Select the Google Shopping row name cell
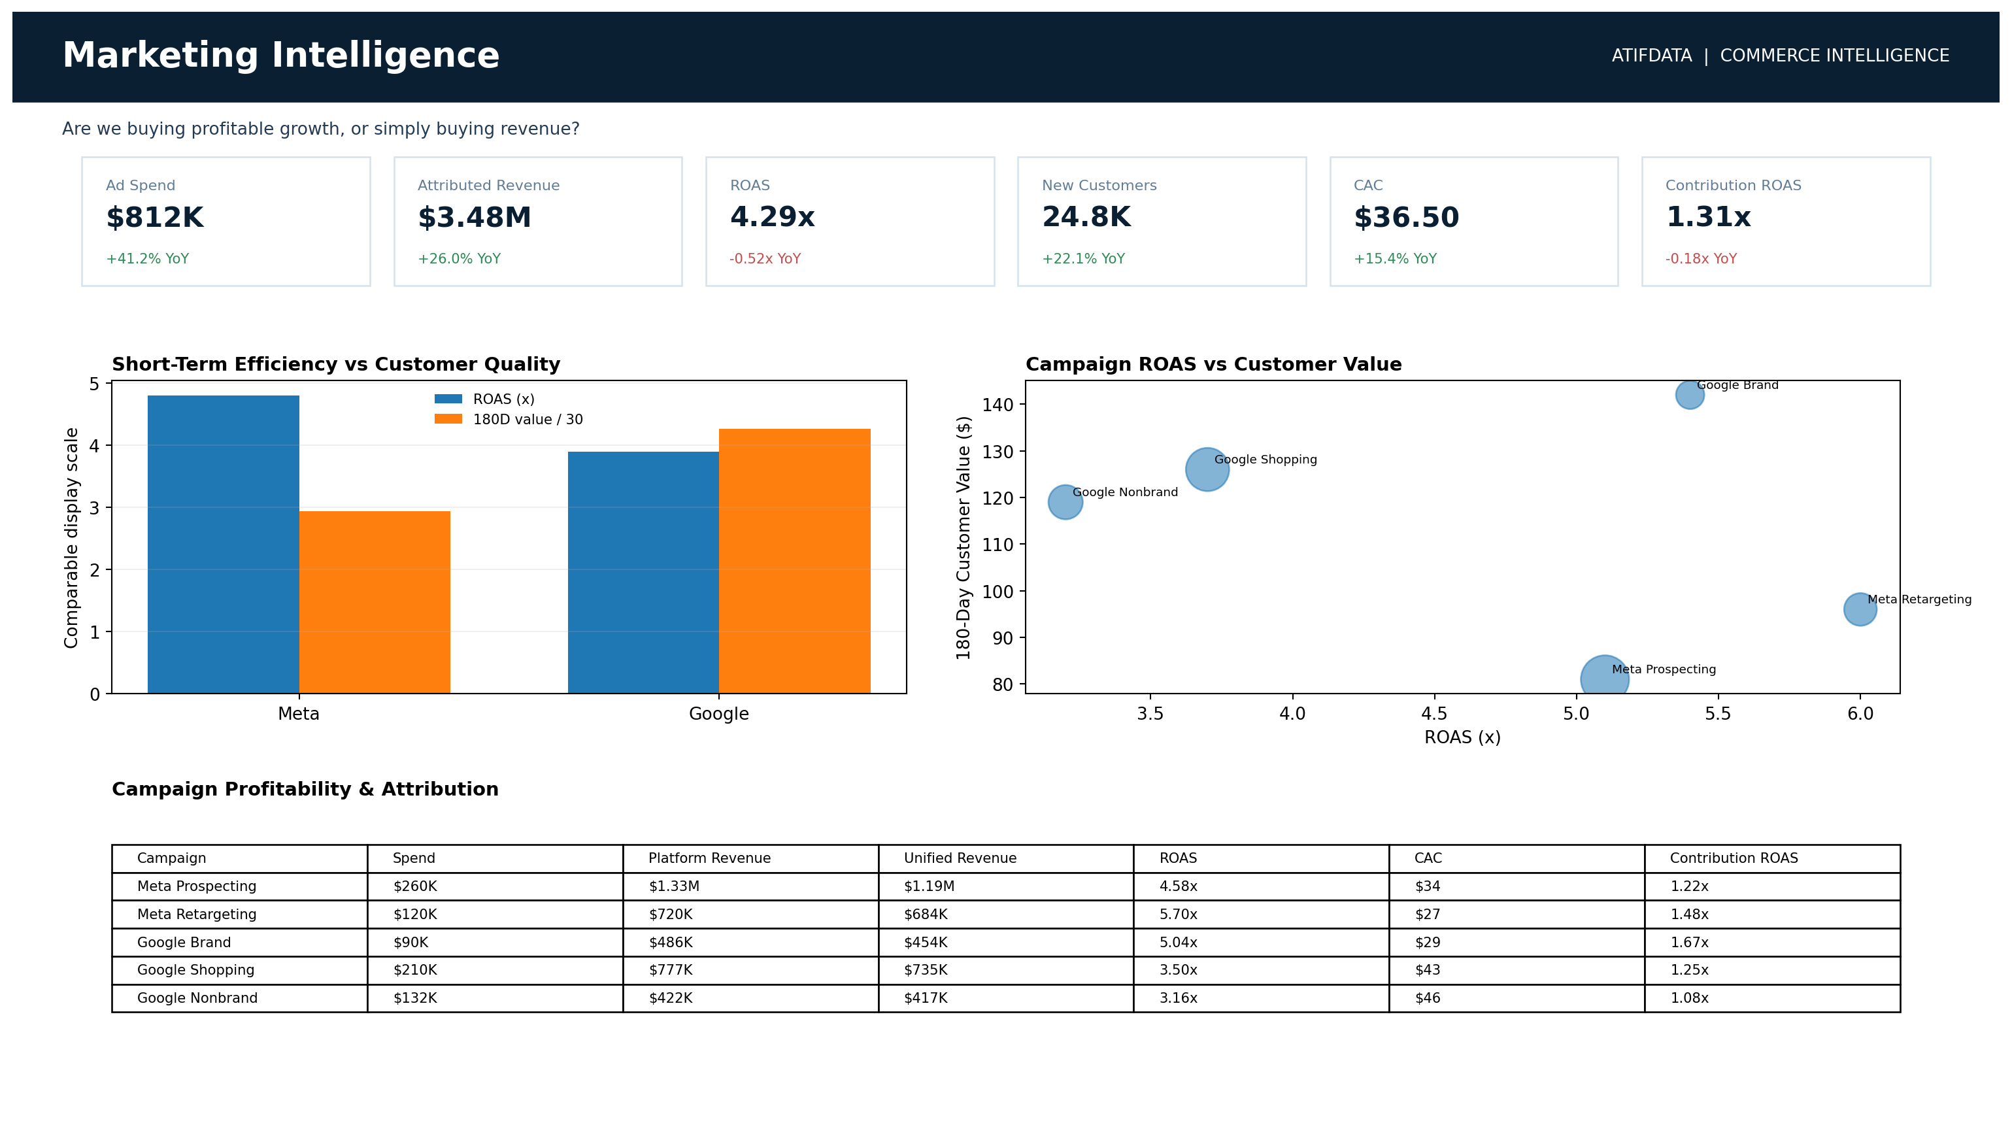Image resolution: width=2012 pixels, height=1142 pixels. click(240, 970)
